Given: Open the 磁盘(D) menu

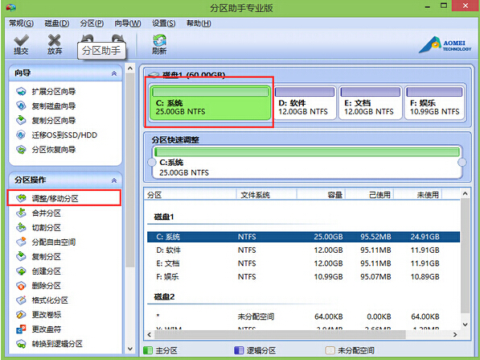Looking at the screenshot, I should tap(57, 23).
